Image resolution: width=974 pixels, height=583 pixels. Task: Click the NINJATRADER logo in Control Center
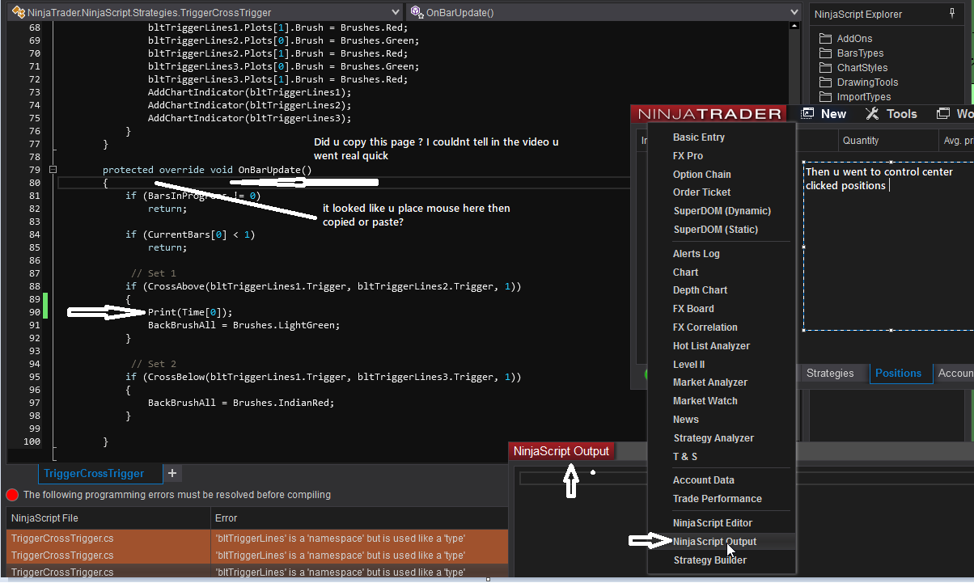pos(709,114)
